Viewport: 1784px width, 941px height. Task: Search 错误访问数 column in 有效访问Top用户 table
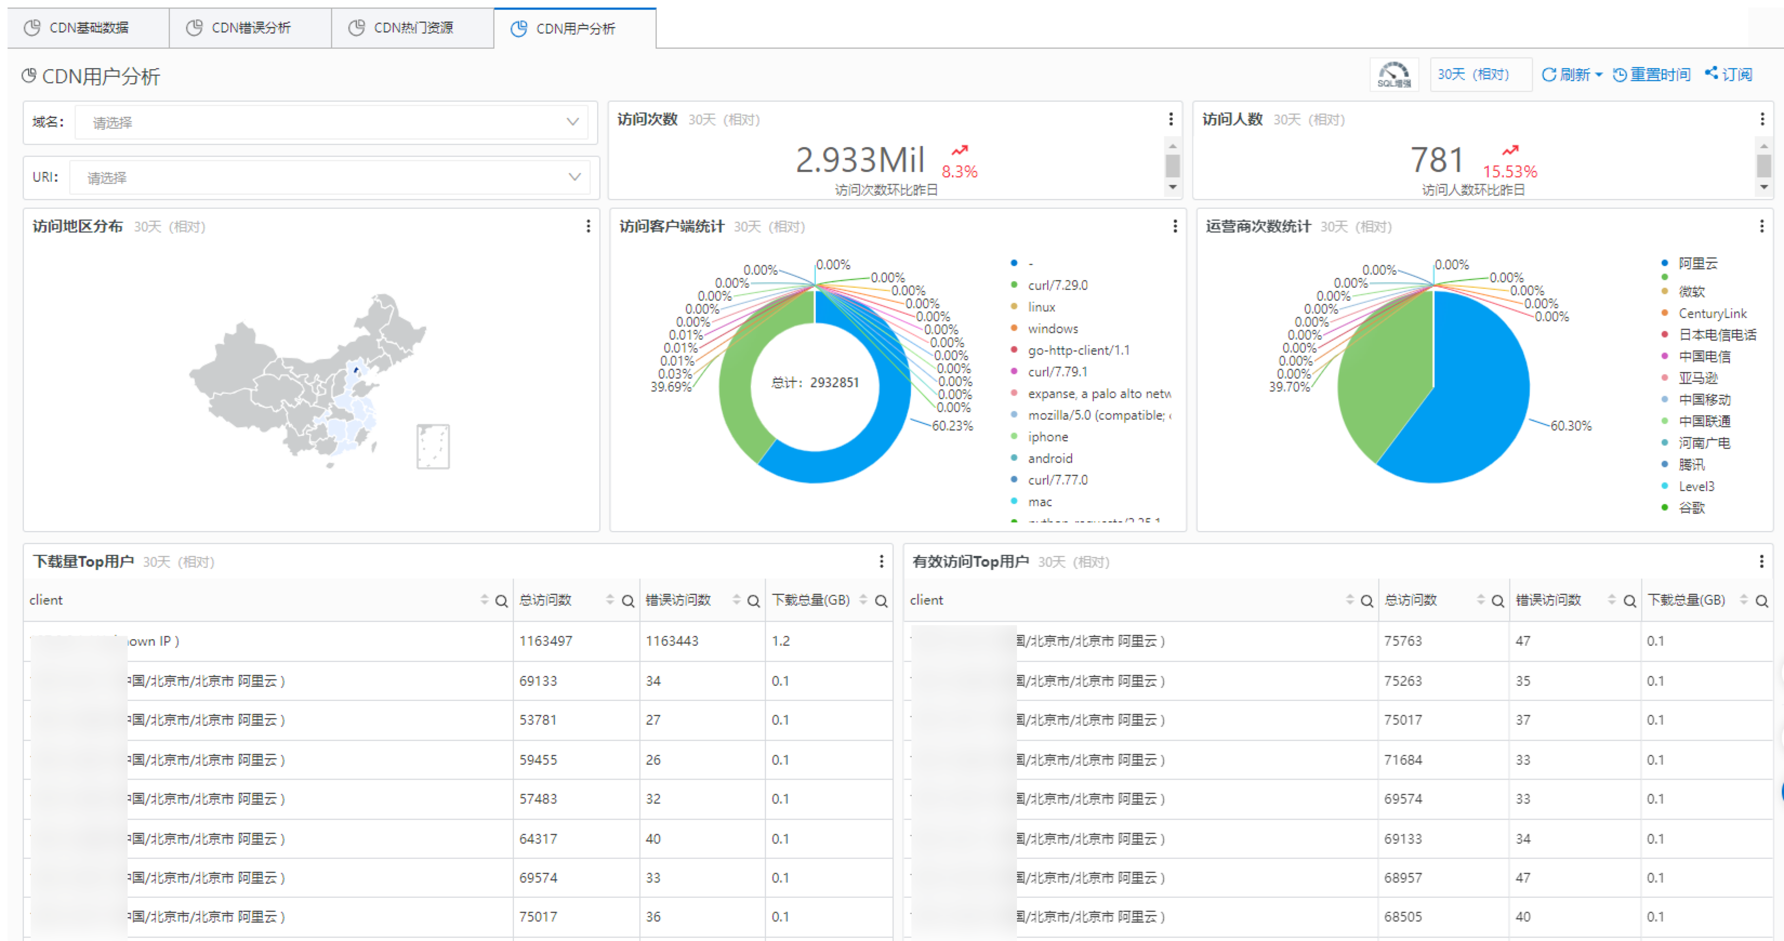coord(1629,601)
